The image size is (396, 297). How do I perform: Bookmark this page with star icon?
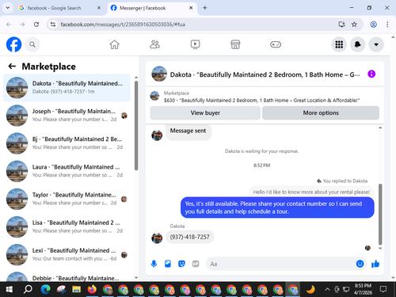(x=354, y=25)
